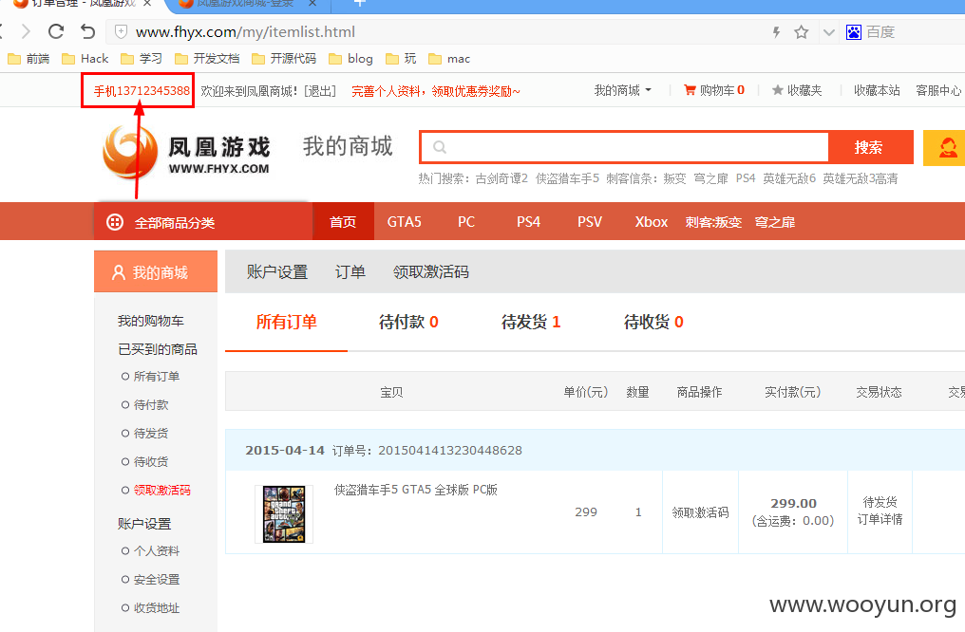The height and width of the screenshot is (632, 965).
Task: Go to 首页 in navigation bar
Action: pos(343,221)
